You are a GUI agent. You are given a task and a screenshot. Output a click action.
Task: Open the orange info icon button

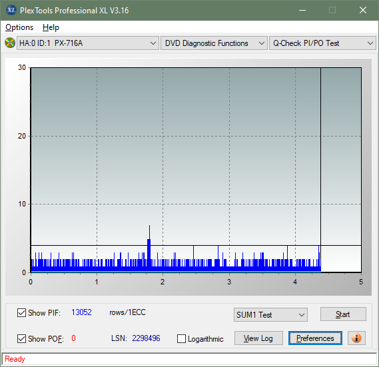356,338
